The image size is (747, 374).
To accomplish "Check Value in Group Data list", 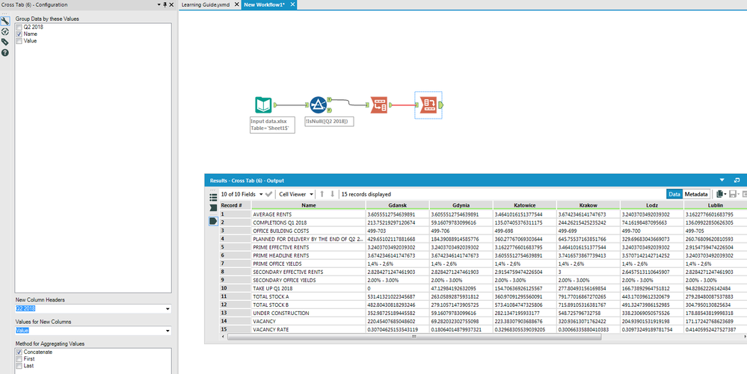I will (x=19, y=41).
